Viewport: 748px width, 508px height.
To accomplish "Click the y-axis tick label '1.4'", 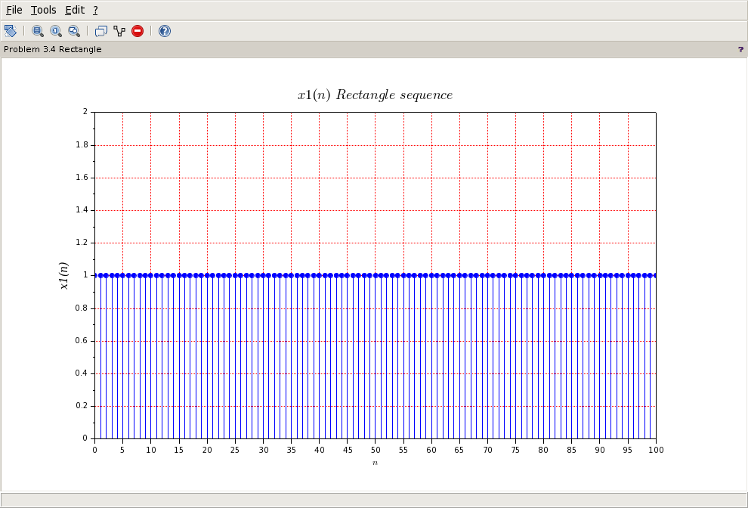I will point(82,210).
